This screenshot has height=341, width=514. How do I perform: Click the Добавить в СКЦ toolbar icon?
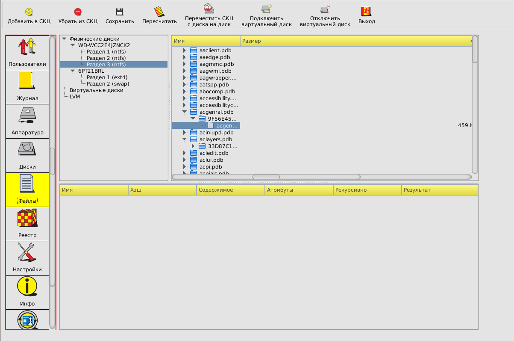[29, 12]
